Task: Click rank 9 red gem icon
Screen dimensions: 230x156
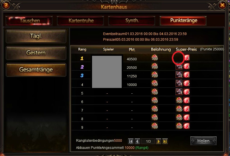Action: (x=186, y=126)
